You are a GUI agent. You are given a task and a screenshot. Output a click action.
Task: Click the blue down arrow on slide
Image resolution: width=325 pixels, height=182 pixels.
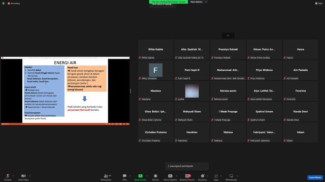85,99
